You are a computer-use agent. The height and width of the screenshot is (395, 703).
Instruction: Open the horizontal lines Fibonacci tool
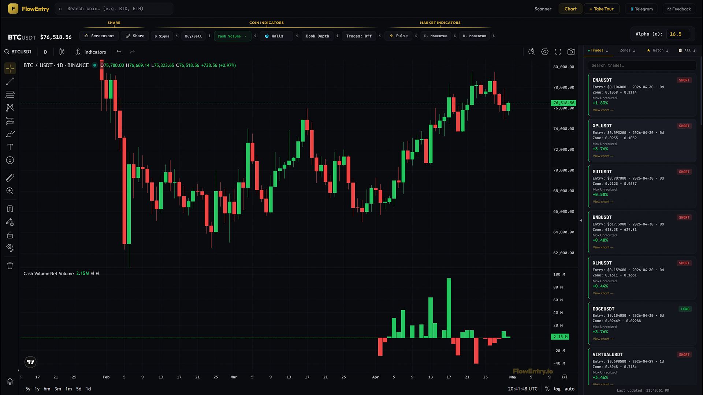click(x=10, y=95)
